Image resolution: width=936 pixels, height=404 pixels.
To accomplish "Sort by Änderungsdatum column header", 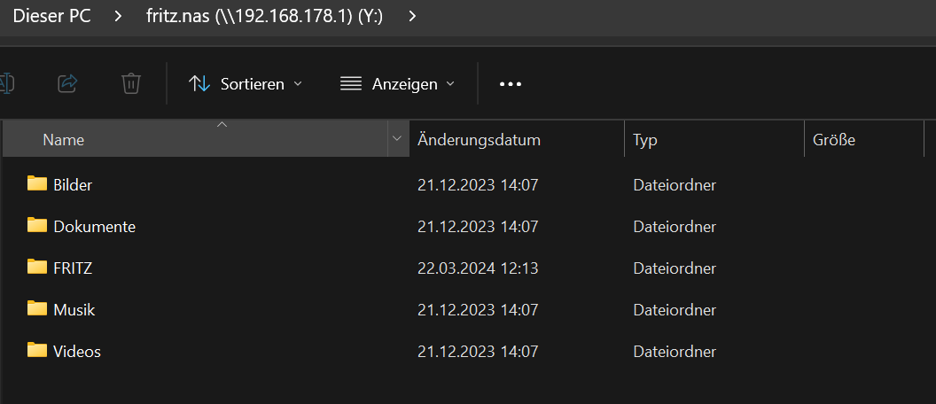I will [x=479, y=140].
